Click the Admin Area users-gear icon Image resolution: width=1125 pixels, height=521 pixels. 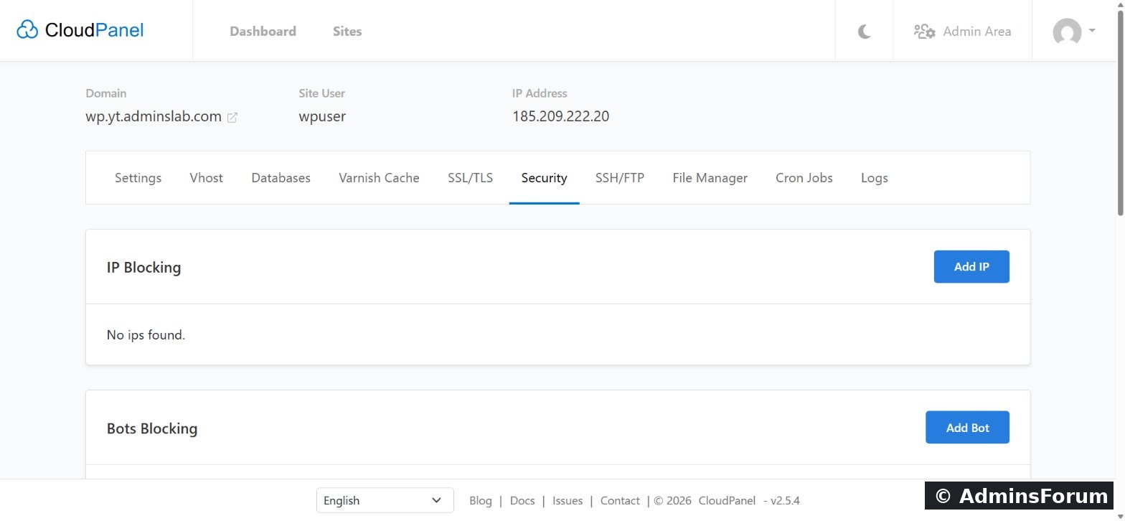(924, 31)
